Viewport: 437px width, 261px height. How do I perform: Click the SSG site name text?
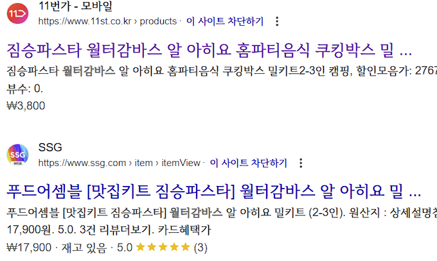pyautogui.click(x=50, y=148)
